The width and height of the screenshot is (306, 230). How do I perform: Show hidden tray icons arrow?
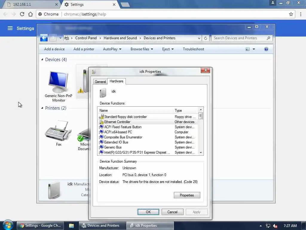[x=261, y=226]
